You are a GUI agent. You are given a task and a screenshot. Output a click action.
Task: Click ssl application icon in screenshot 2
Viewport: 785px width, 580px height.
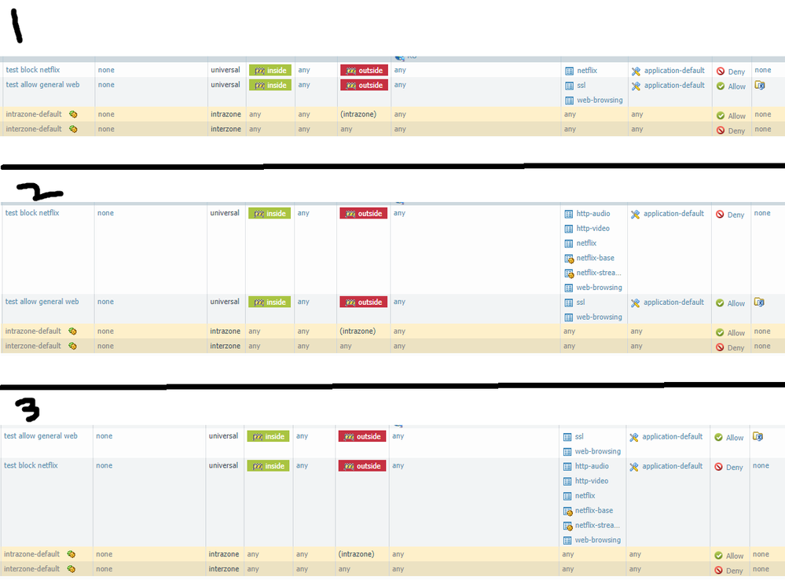pos(569,303)
